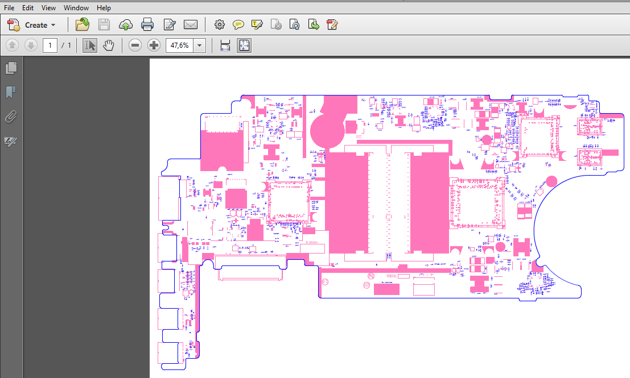Screen dimensions: 630x378
Task: Open the Bookmarks panel
Action: pyautogui.click(x=10, y=92)
